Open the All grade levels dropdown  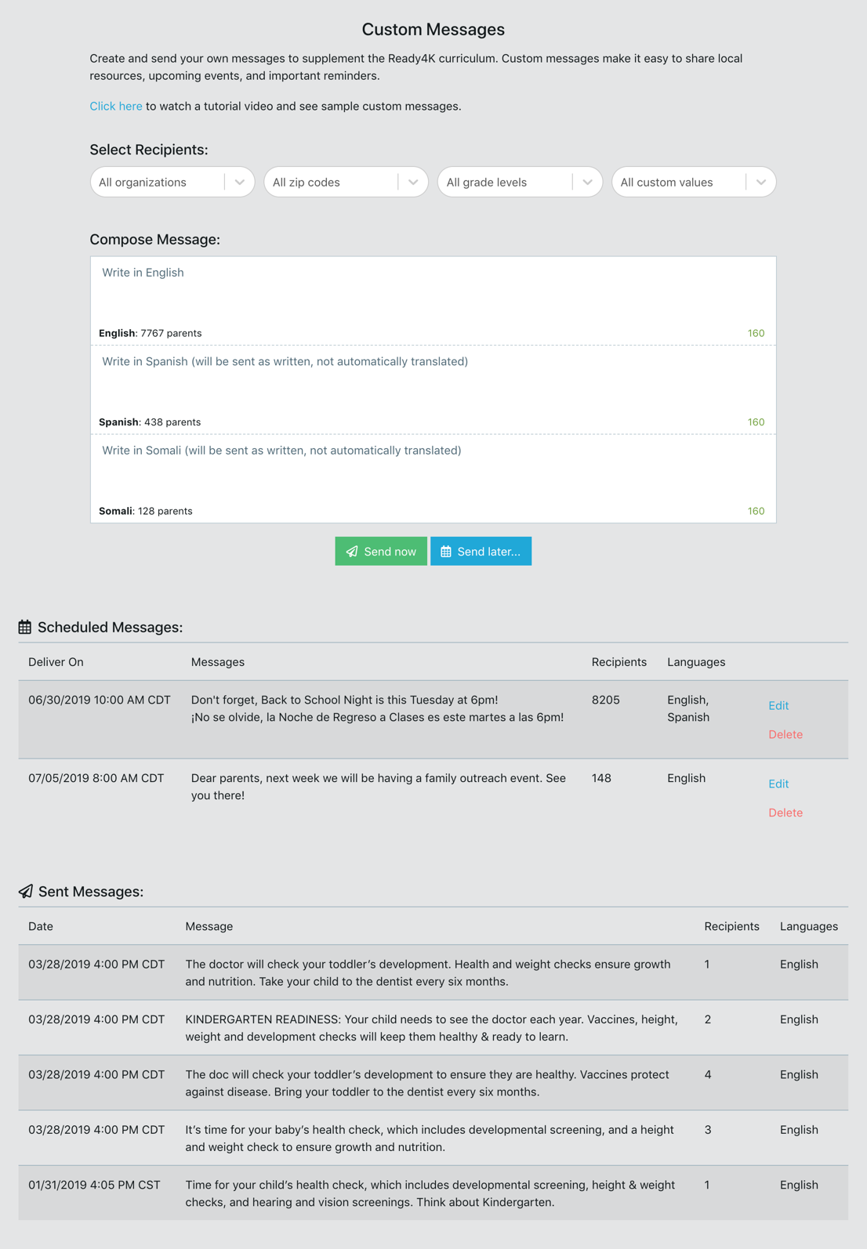pos(587,182)
